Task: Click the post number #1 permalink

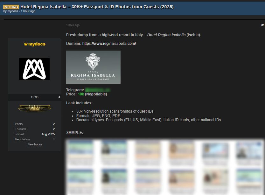Action: pos(263,25)
